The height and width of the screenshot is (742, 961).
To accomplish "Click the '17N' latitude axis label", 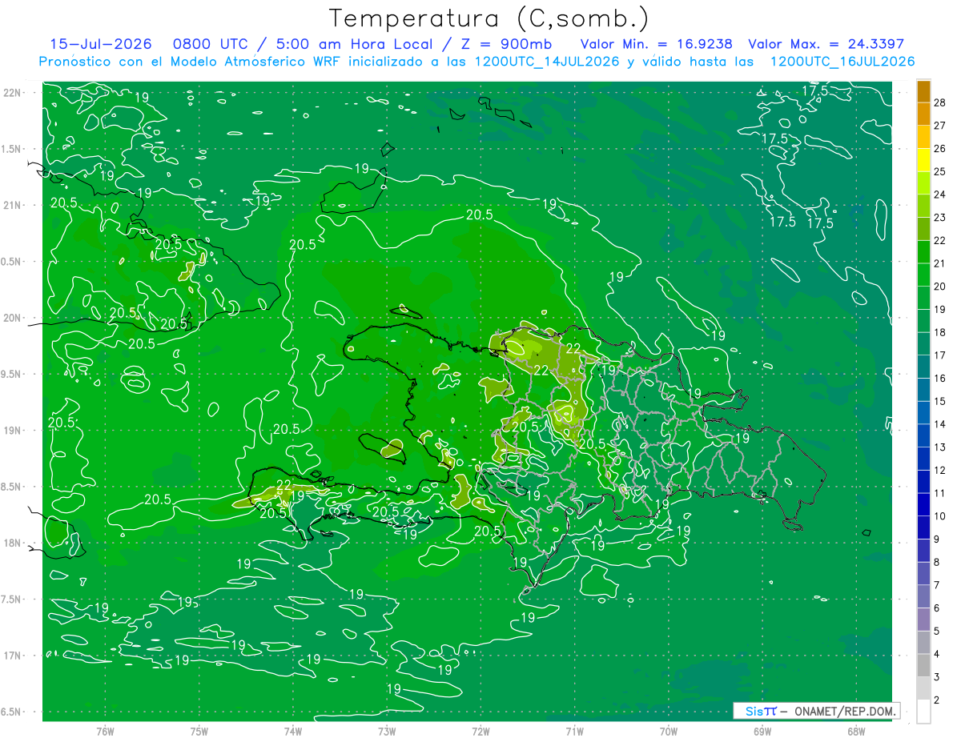I will 12,656.
